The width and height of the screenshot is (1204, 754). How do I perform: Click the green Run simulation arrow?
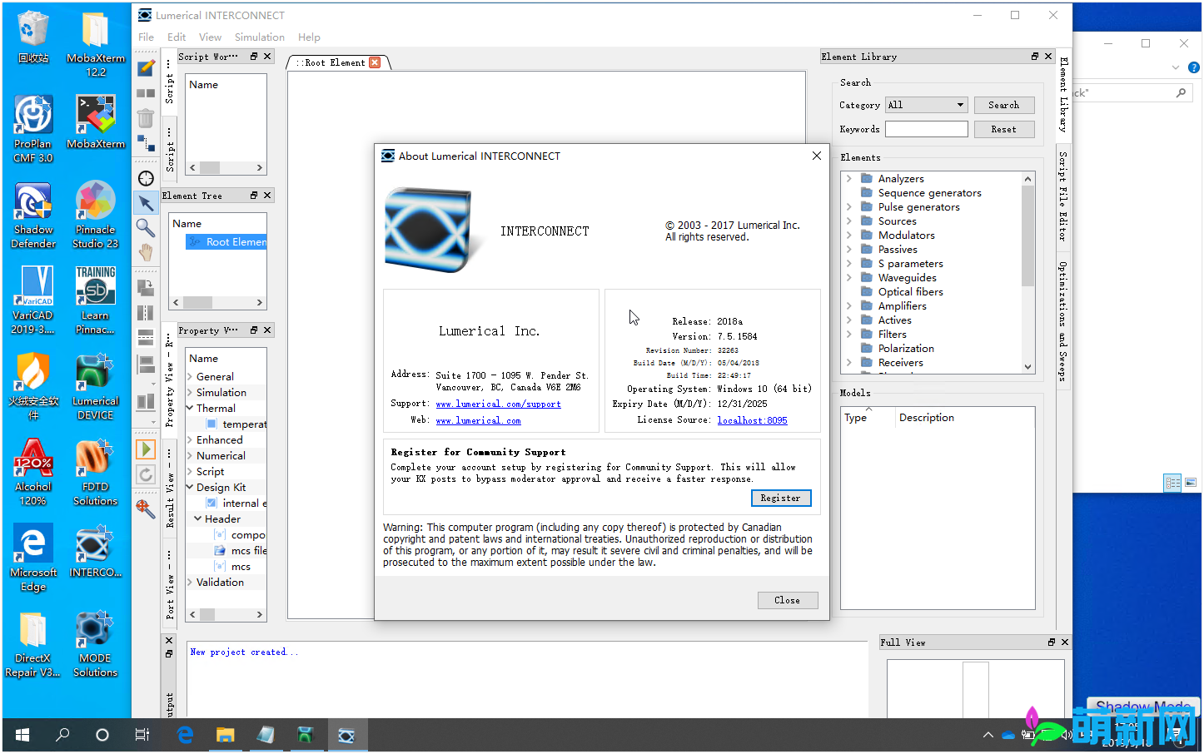tap(146, 449)
